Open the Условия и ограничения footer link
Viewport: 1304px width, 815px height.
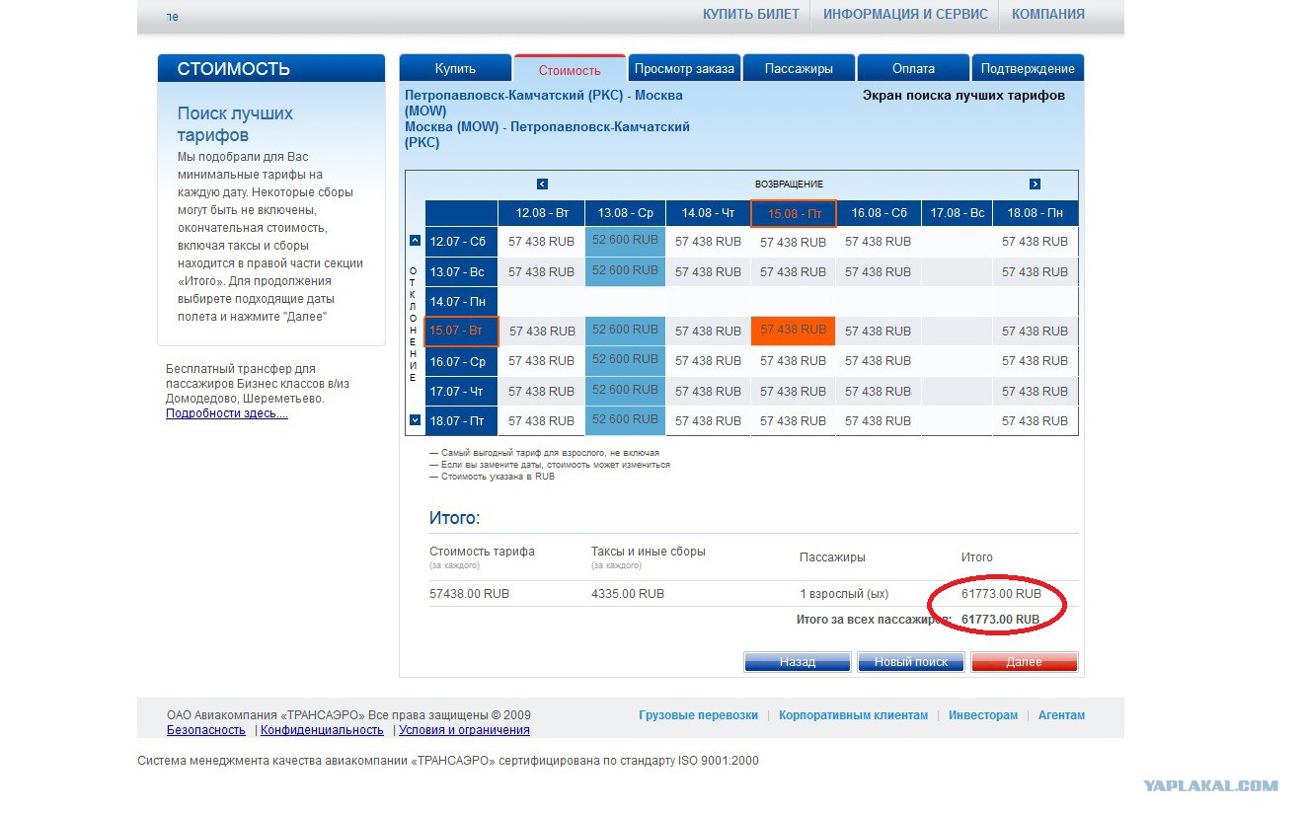[464, 730]
